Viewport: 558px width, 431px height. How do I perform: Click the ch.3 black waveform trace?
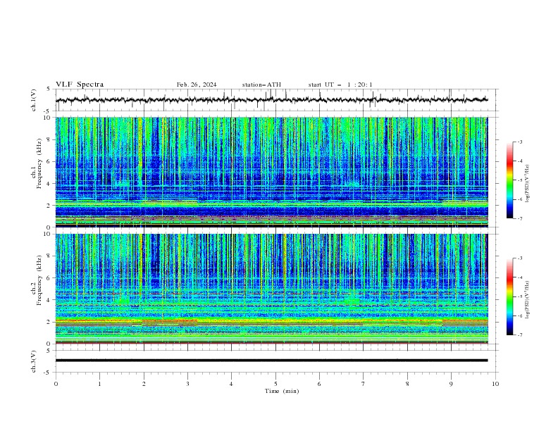pos(271,361)
